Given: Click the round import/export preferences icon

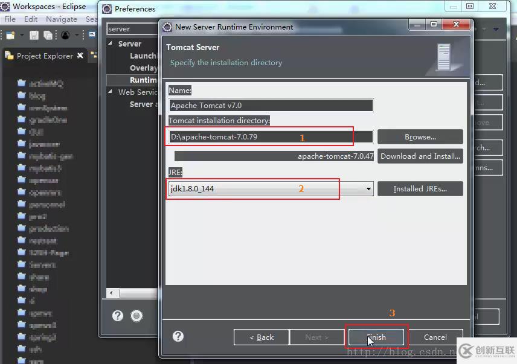Looking at the screenshot, I should pos(136,316).
